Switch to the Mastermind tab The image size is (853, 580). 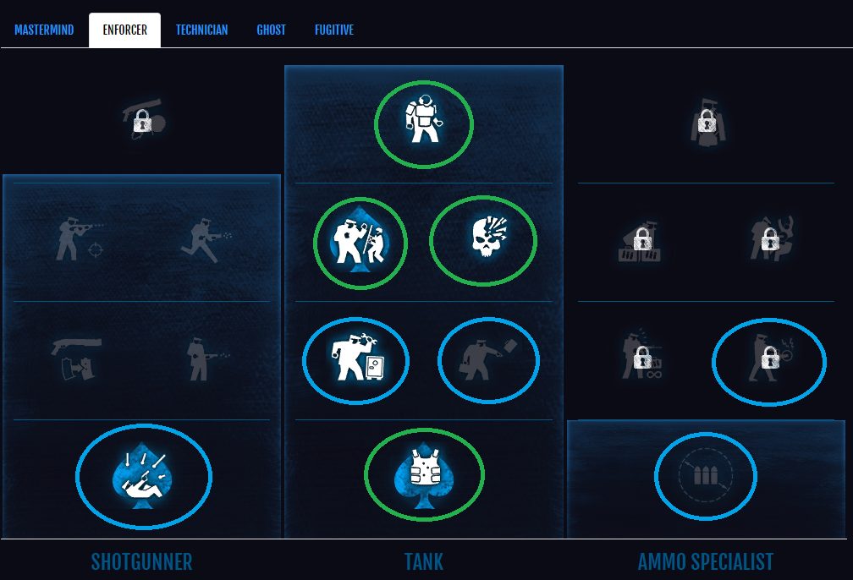click(x=44, y=30)
